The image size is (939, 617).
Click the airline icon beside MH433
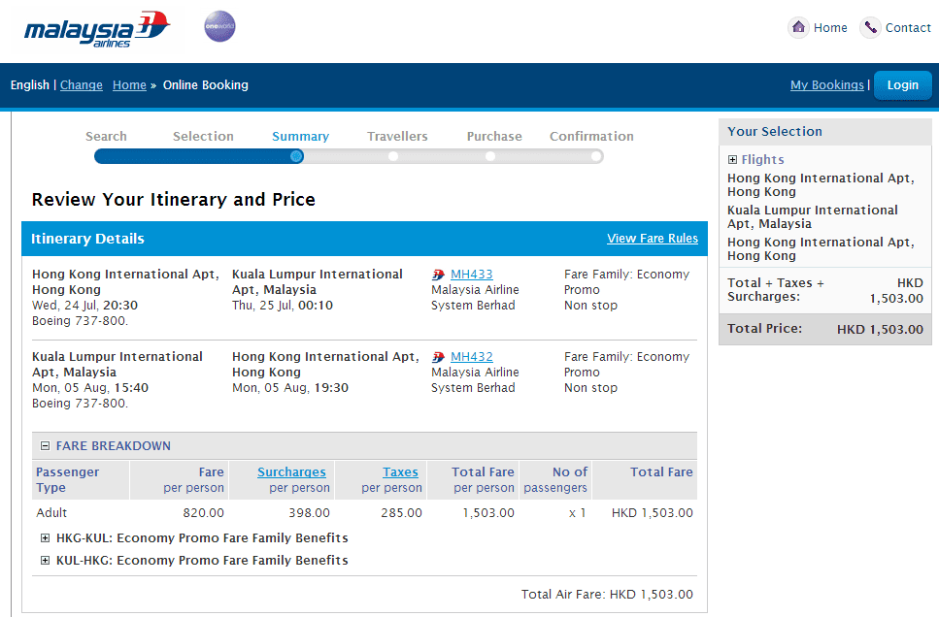(x=438, y=275)
